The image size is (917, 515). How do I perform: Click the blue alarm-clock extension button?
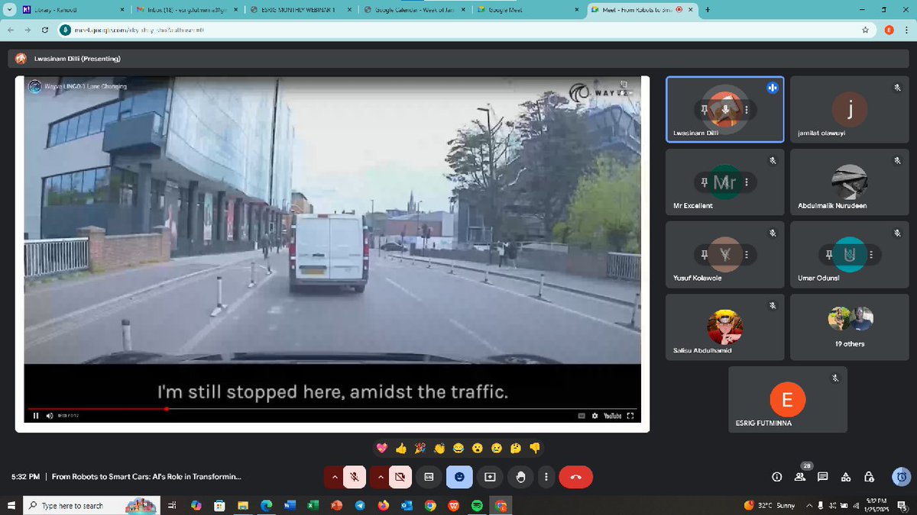(x=902, y=477)
